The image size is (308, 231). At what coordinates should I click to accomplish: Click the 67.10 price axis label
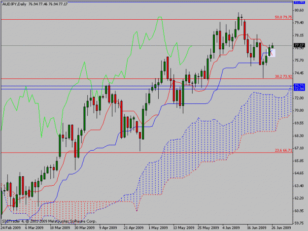pyautogui.click(x=299, y=148)
